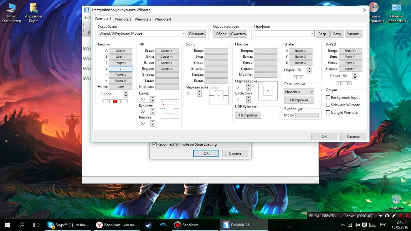Click the Обновить refresh button
The width and height of the screenshot is (411, 231).
click(x=197, y=34)
